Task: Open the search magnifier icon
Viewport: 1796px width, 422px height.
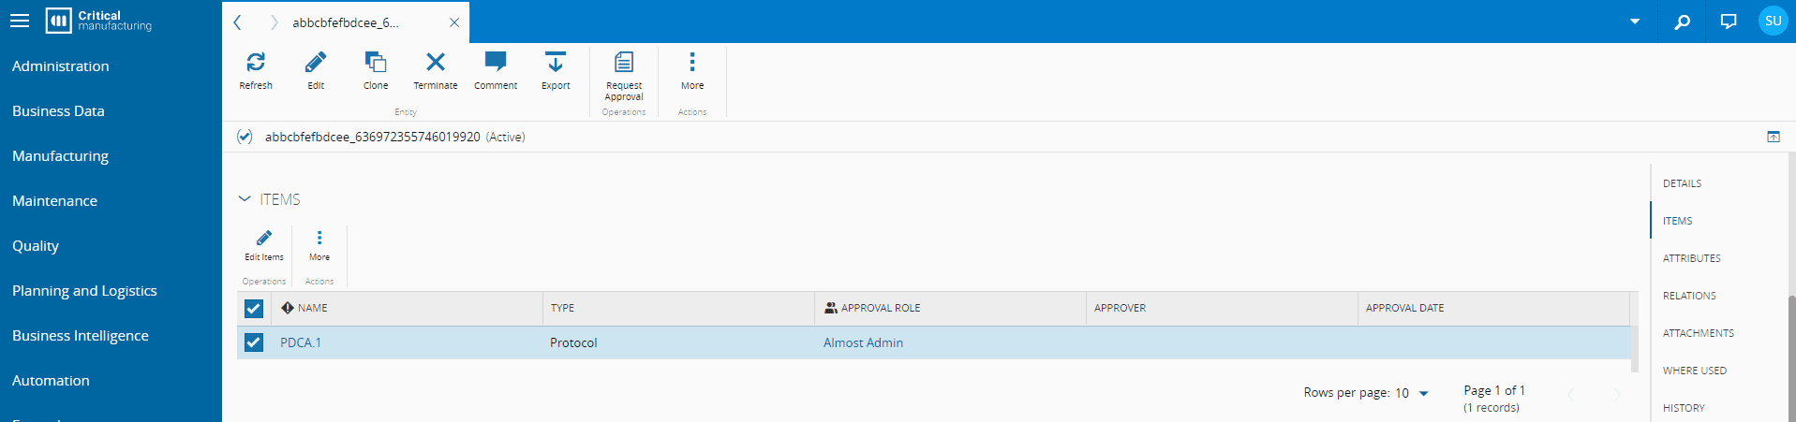Action: pos(1683,22)
